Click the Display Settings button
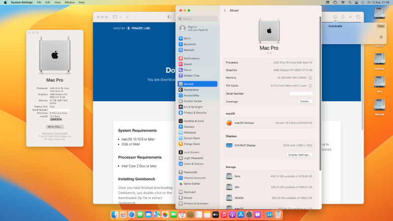The image size is (393, 221). 299,155
